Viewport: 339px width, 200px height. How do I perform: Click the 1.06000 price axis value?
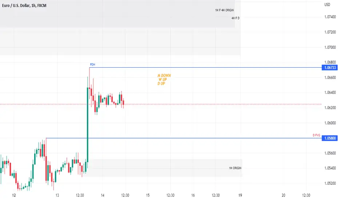click(330, 123)
